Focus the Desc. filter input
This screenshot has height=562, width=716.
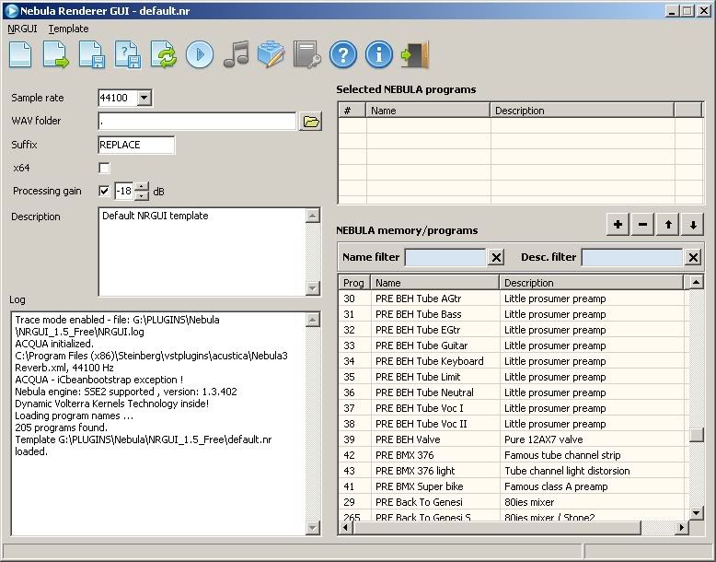tap(632, 257)
